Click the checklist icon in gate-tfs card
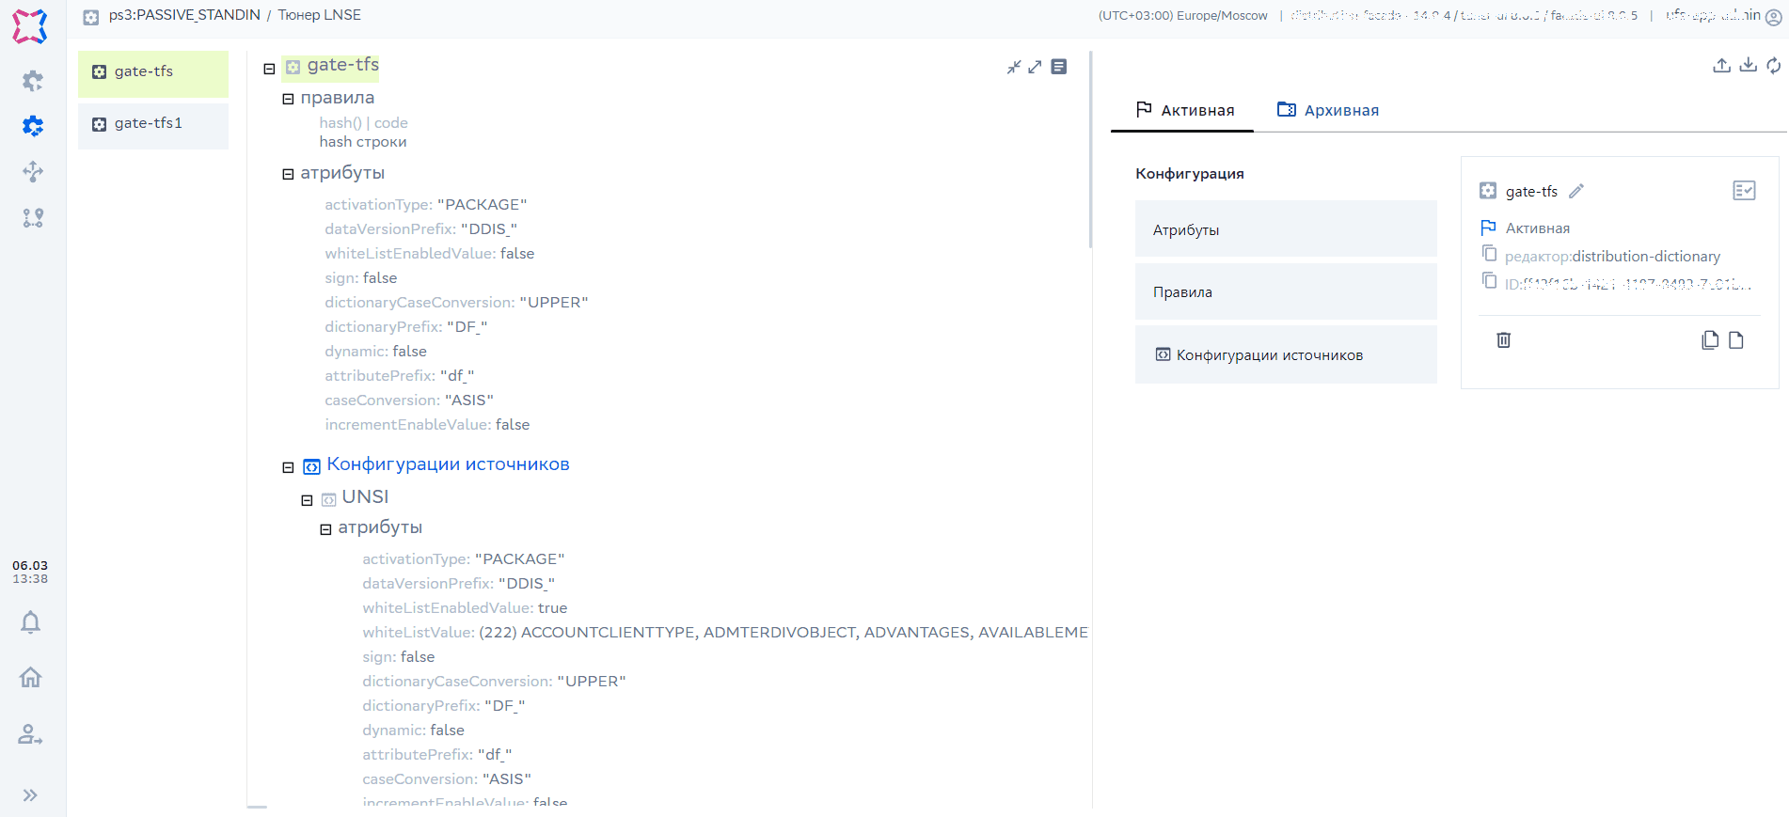Screen dimensions: 1789x817 (1744, 191)
